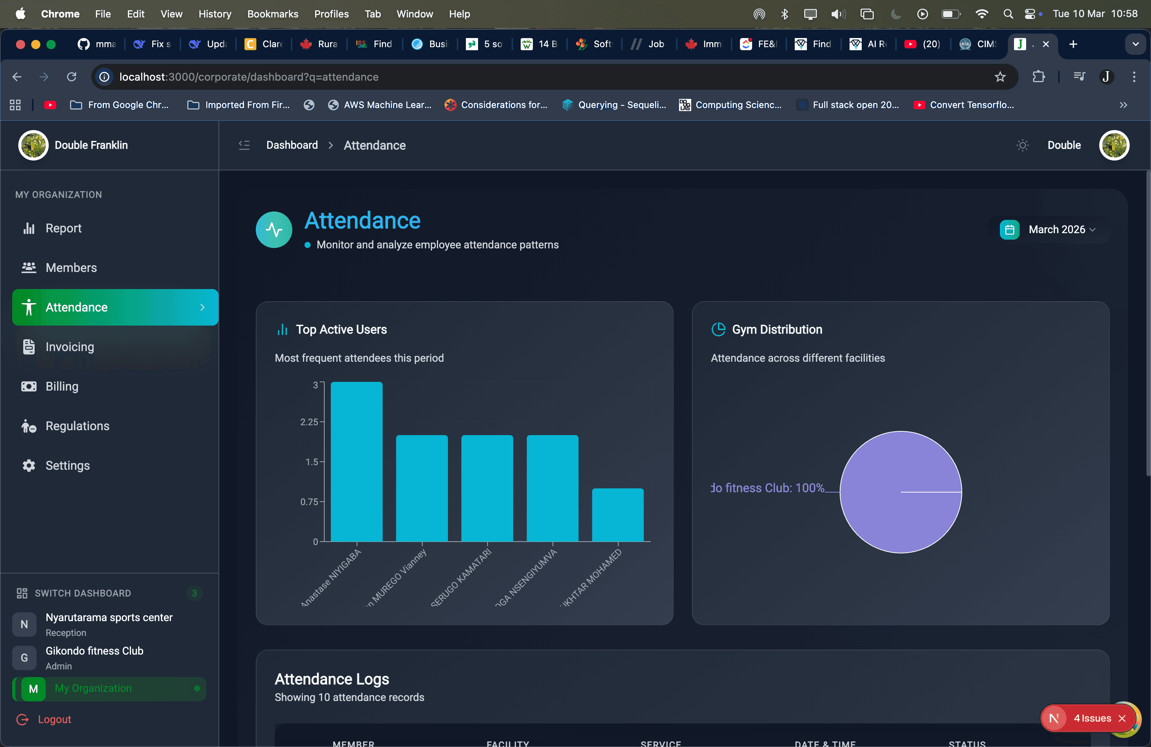This screenshot has height=747, width=1151.
Task: Click the Anastase NIYIGABA bar in chart
Action: 356,461
